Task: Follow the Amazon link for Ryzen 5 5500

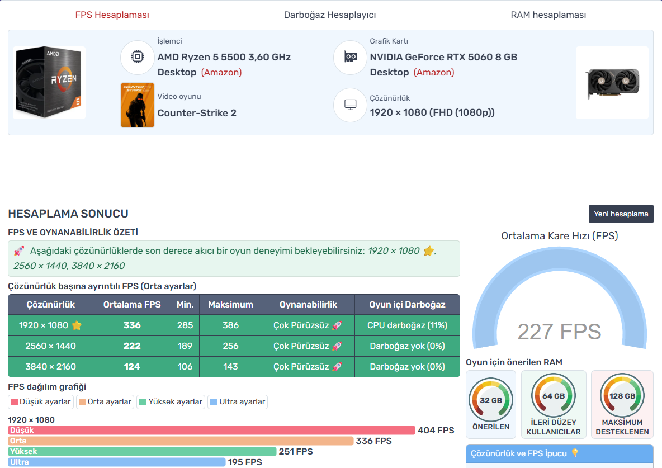Action: coord(221,73)
